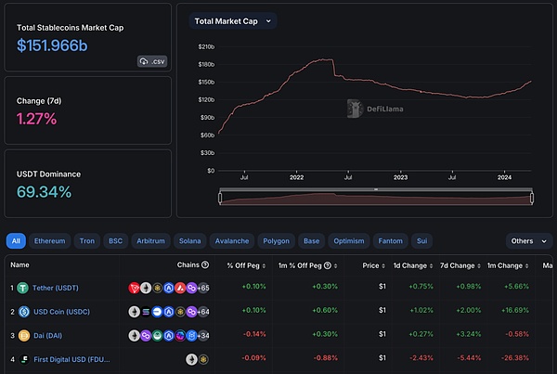Click the +65 chains badge for Tether
This screenshot has width=557, height=374.
[203, 288]
